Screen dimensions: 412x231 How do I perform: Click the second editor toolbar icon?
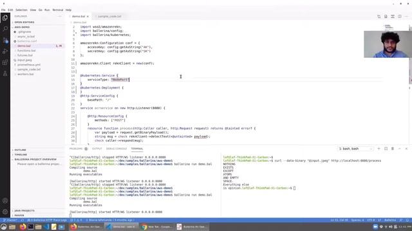pos(386,16)
